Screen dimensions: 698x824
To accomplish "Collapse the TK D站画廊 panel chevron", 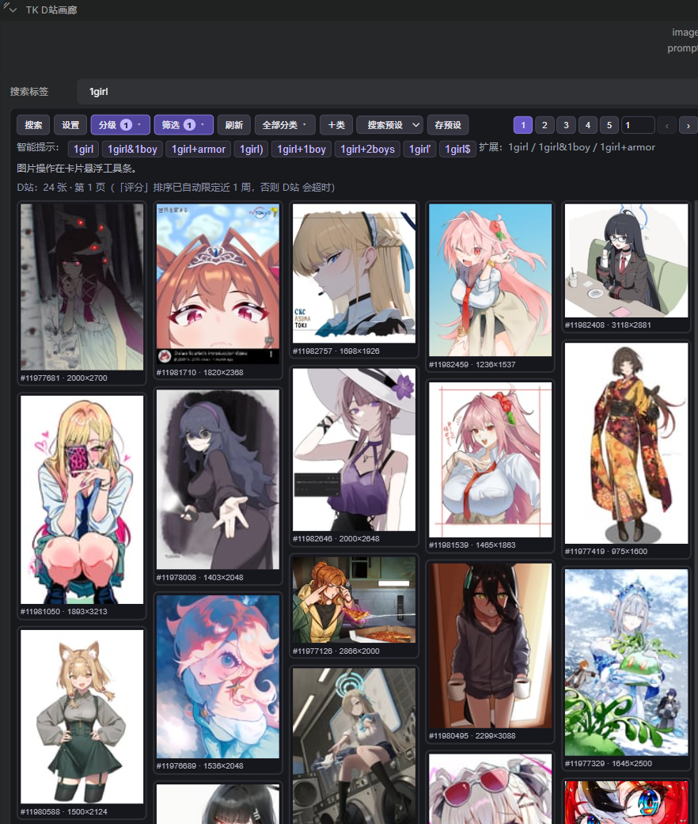I will point(13,10).
